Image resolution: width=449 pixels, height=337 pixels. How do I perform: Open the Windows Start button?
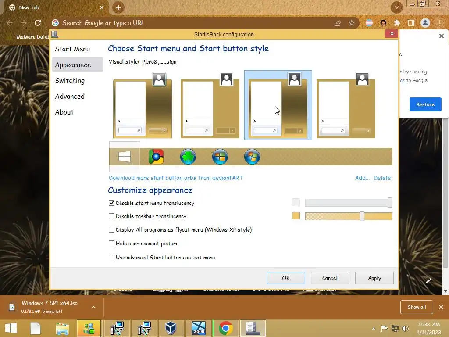coord(11,328)
